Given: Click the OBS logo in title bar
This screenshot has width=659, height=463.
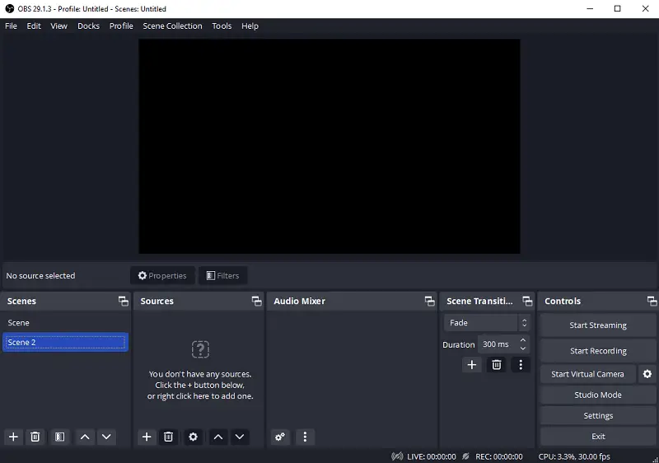Looking at the screenshot, I should tap(9, 8).
